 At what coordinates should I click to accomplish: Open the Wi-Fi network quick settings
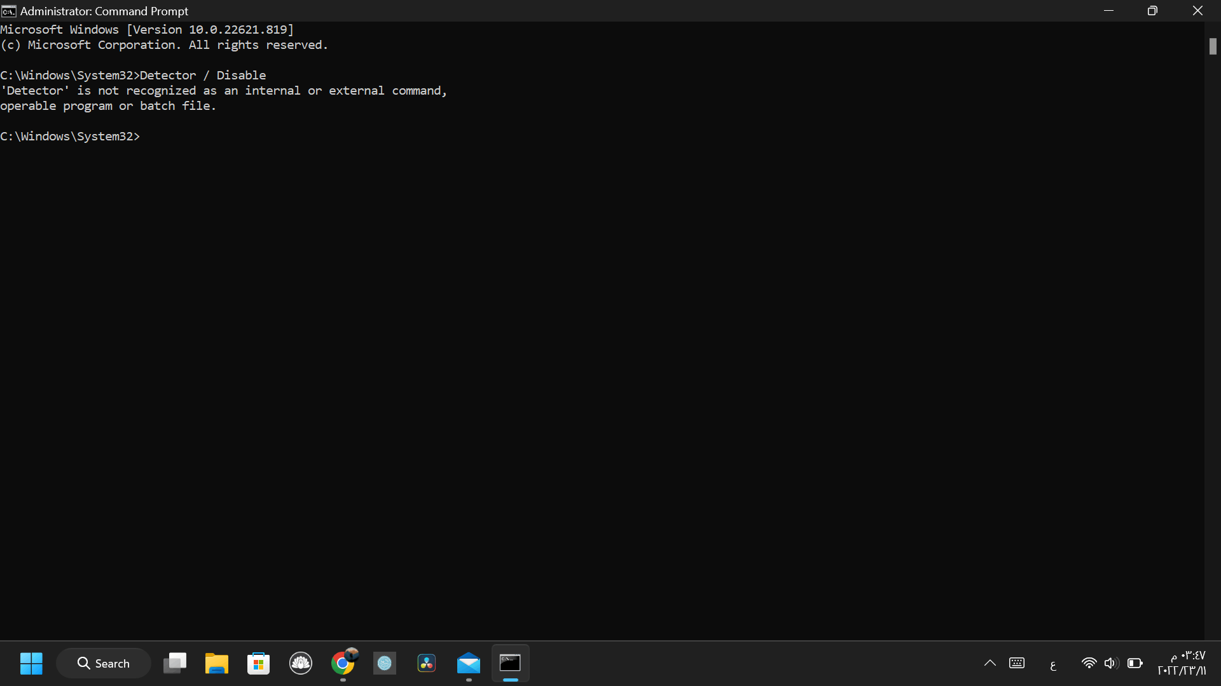click(x=1089, y=663)
